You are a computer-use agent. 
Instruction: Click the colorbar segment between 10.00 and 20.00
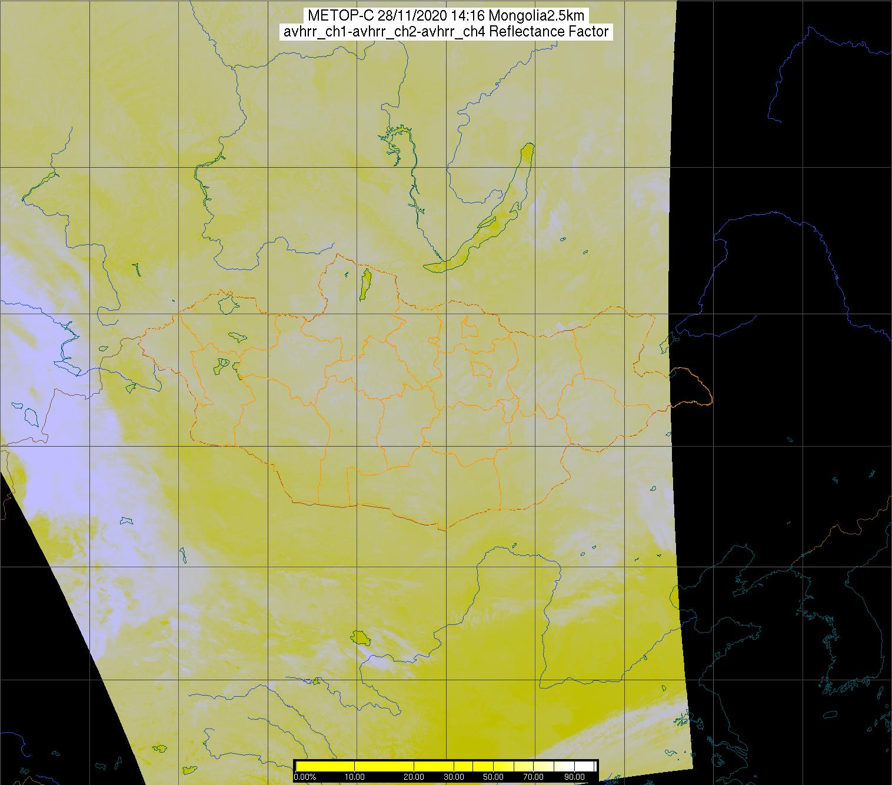384,766
